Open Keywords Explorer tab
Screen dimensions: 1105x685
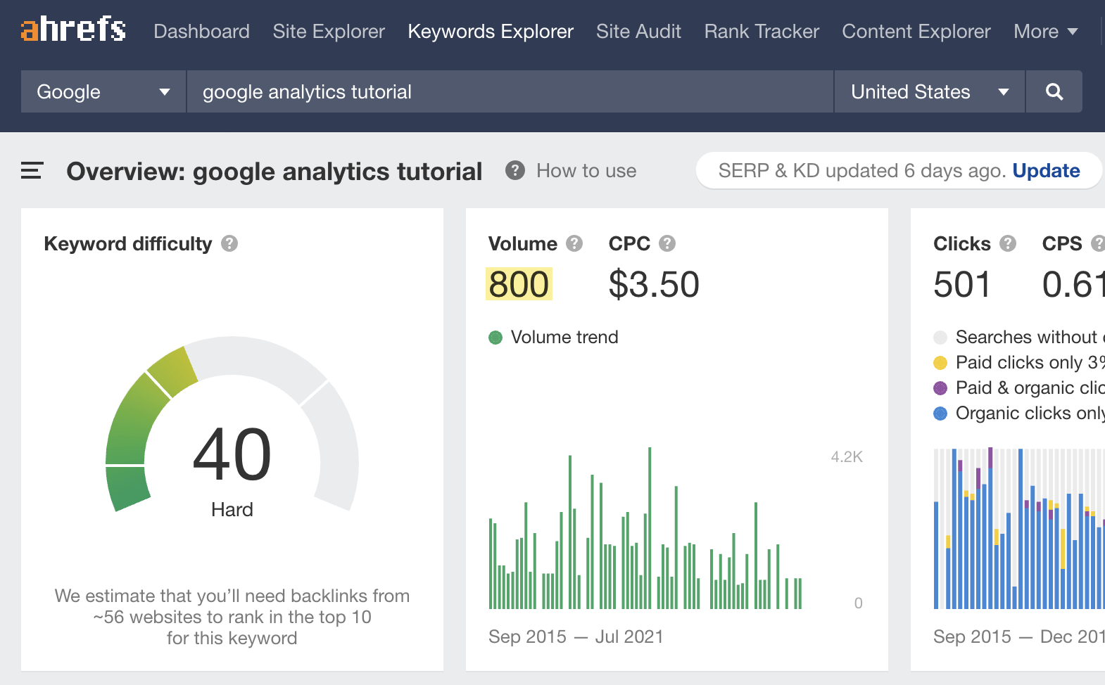click(x=491, y=32)
